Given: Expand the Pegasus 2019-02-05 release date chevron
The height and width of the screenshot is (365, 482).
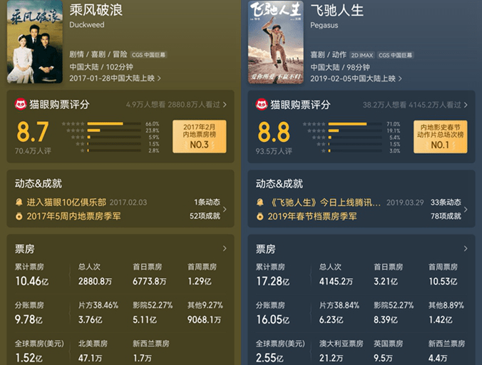Looking at the screenshot, I should tap(400, 78).
